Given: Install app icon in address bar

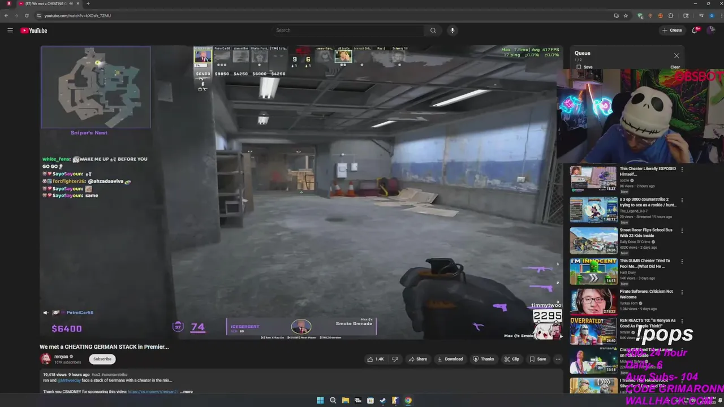Looking at the screenshot, I should tap(616, 16).
